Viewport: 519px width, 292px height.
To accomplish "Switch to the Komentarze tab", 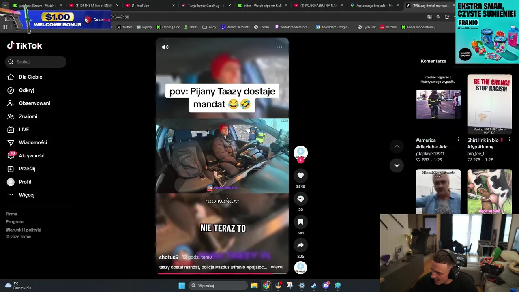I will (433, 61).
